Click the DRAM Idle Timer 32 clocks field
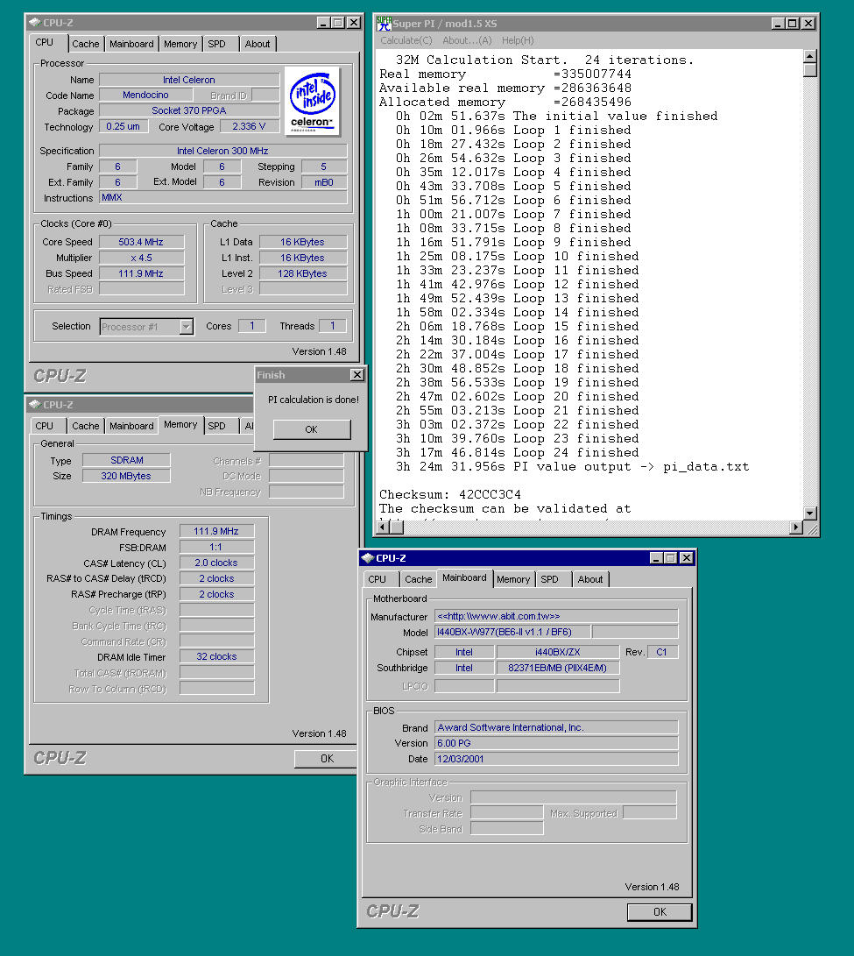854x956 pixels. [216, 656]
